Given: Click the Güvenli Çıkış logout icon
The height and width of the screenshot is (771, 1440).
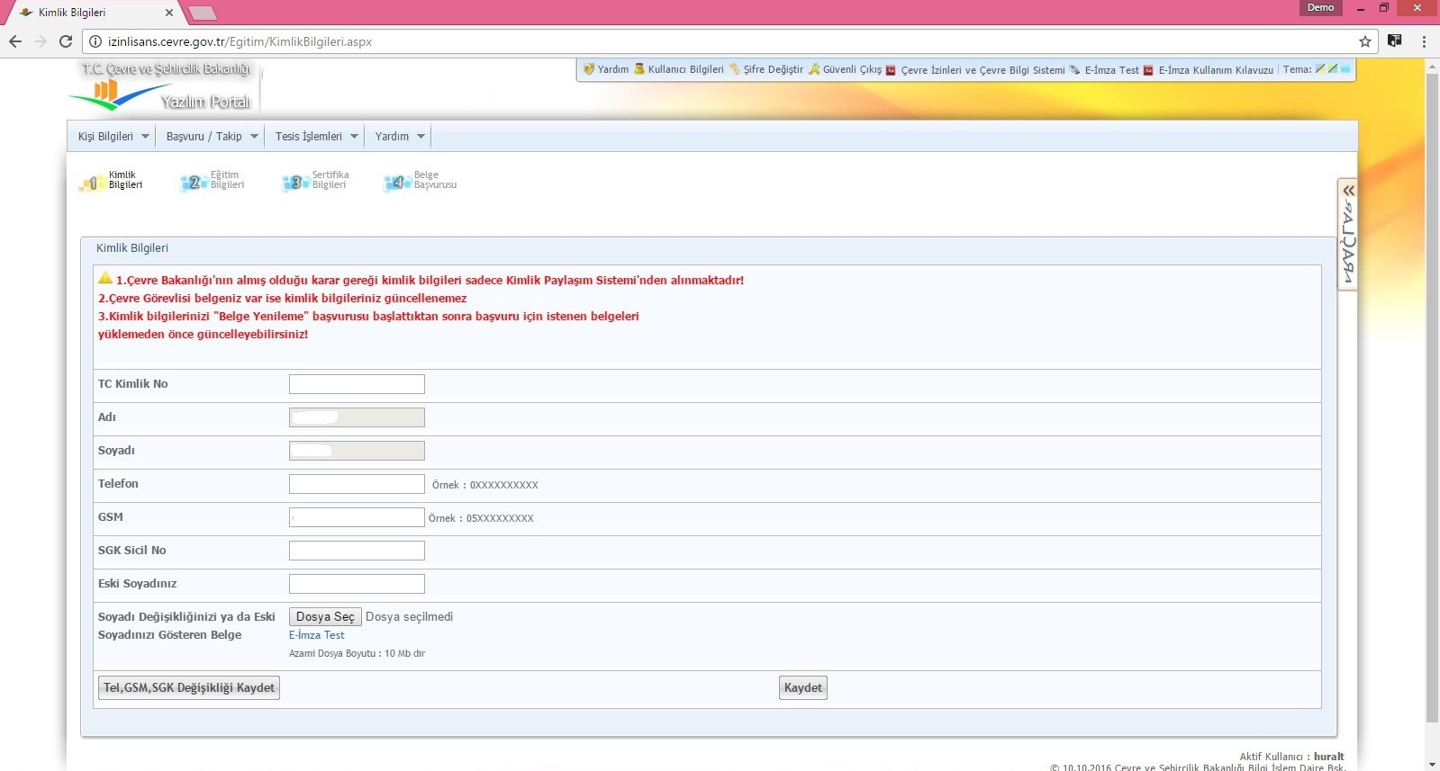Looking at the screenshot, I should click(x=814, y=69).
